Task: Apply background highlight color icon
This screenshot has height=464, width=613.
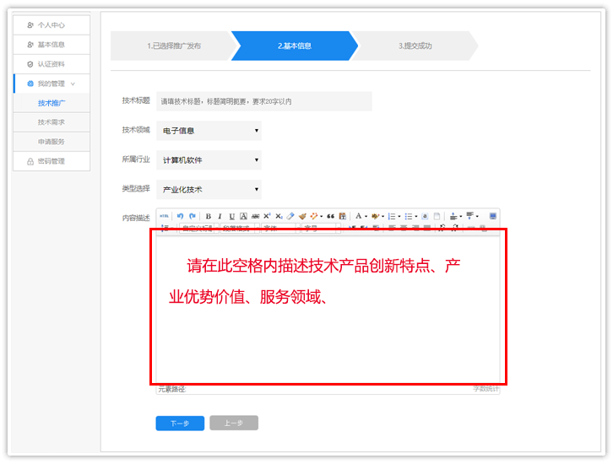Action: tap(375, 216)
